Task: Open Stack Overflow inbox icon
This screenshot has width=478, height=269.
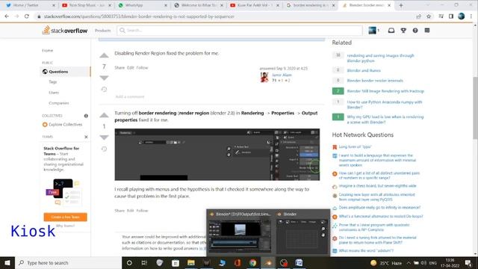Action: coord(391,30)
